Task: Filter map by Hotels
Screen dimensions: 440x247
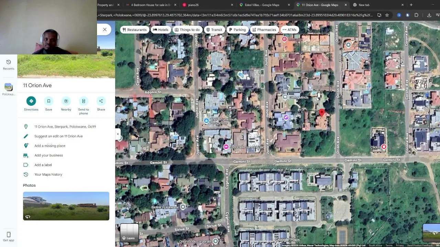Action: click(161, 30)
